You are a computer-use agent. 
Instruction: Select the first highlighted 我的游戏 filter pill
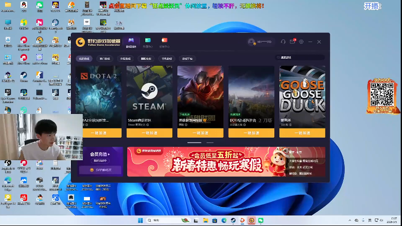pos(84,59)
